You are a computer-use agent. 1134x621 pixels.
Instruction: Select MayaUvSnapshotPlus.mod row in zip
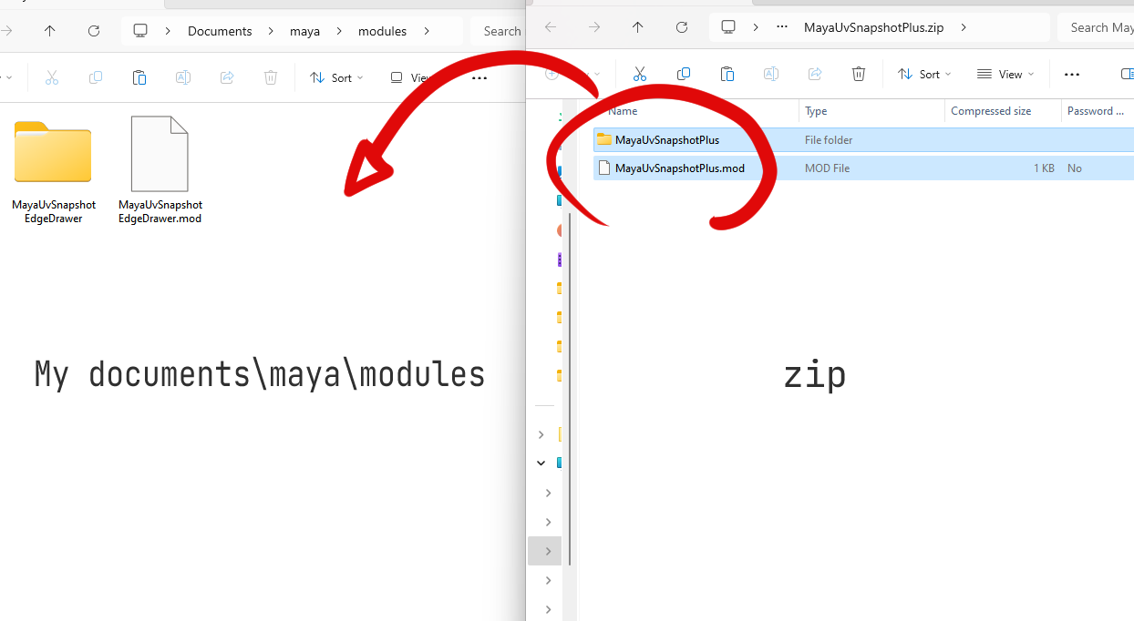tap(863, 168)
